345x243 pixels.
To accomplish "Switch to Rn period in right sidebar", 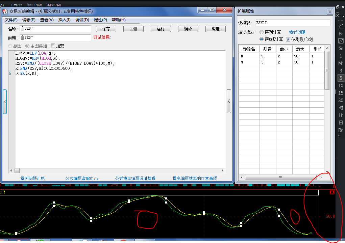I will point(341,130).
